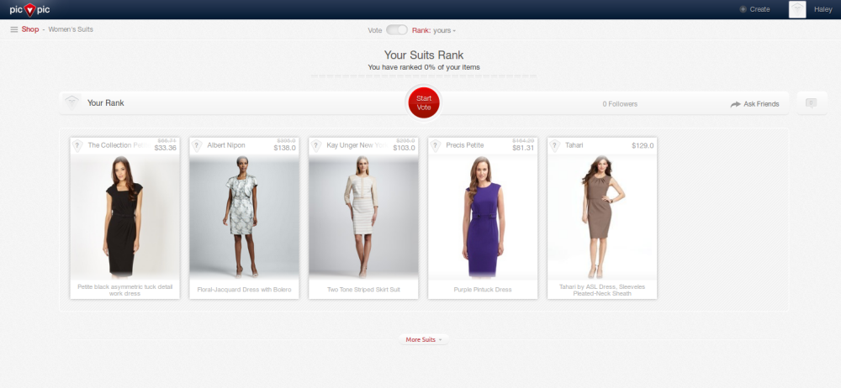
Task: Expand the More Suits dropdown
Action: point(424,339)
